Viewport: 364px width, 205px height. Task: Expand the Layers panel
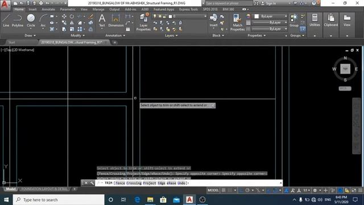pos(171,35)
